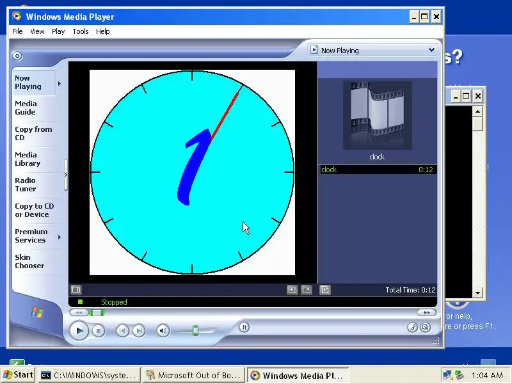View full screen icon

pyautogui.click(x=307, y=290)
